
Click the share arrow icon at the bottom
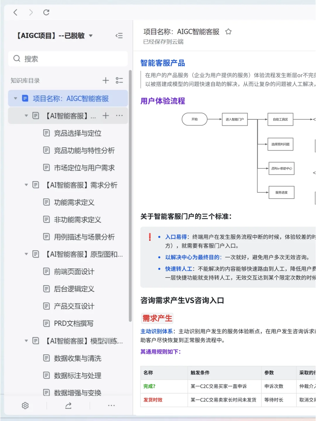coord(68,405)
